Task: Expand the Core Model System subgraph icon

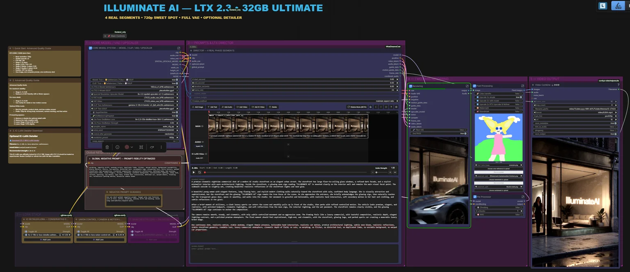Action: pos(179,48)
